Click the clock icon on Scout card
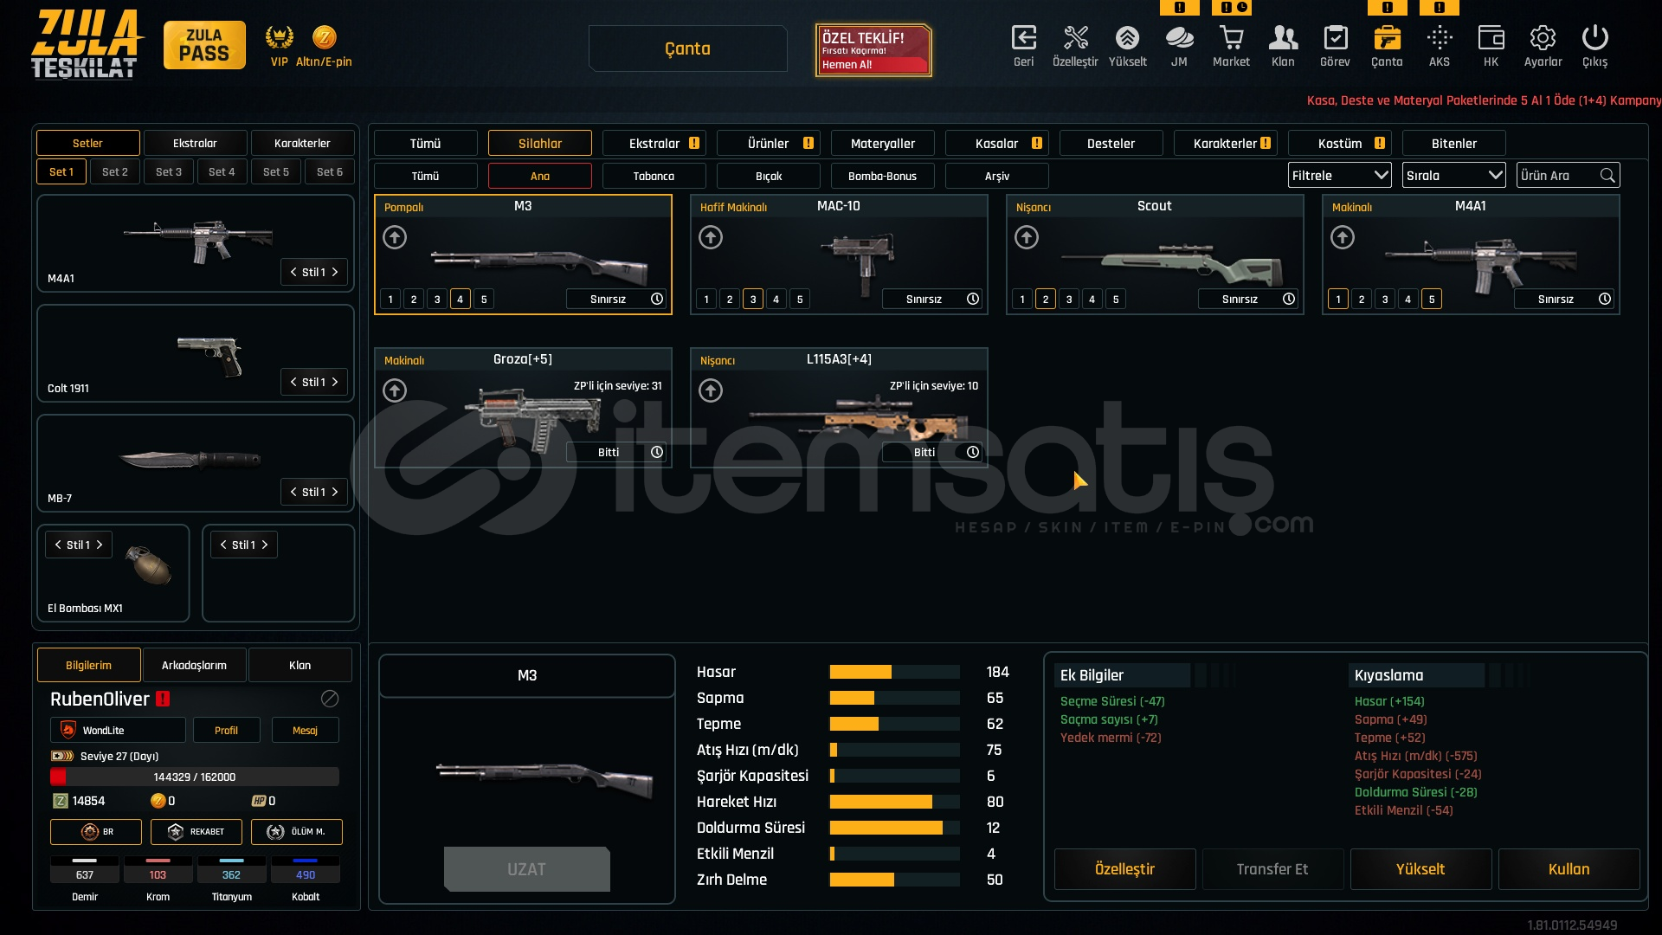The width and height of the screenshot is (1662, 935). tap(1289, 299)
